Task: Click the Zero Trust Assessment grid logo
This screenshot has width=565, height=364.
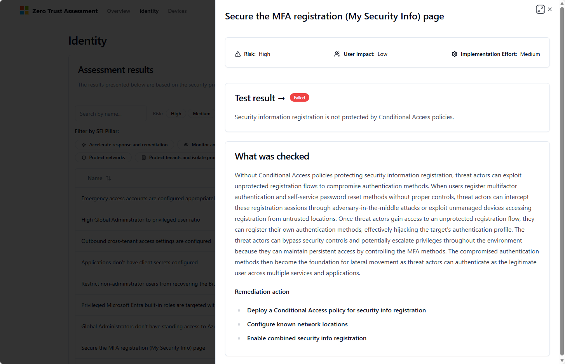Action: (x=24, y=10)
